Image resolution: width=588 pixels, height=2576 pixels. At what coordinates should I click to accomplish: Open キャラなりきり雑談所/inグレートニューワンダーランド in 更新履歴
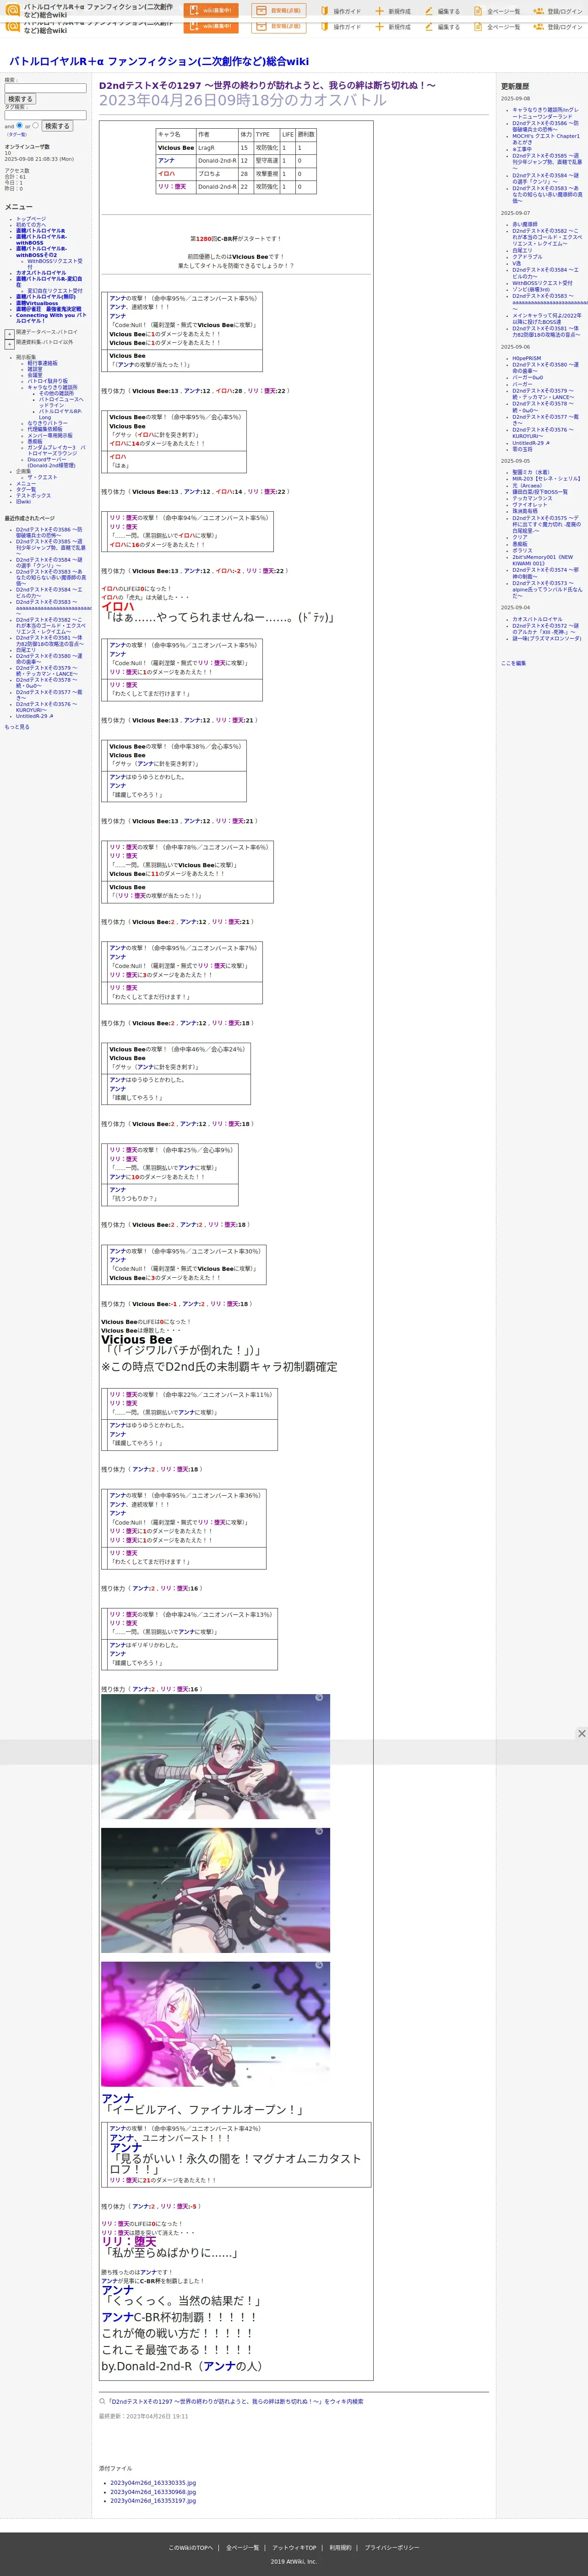tap(545, 113)
